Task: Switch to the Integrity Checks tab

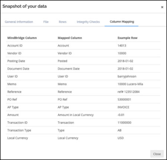Action: tap(88, 22)
